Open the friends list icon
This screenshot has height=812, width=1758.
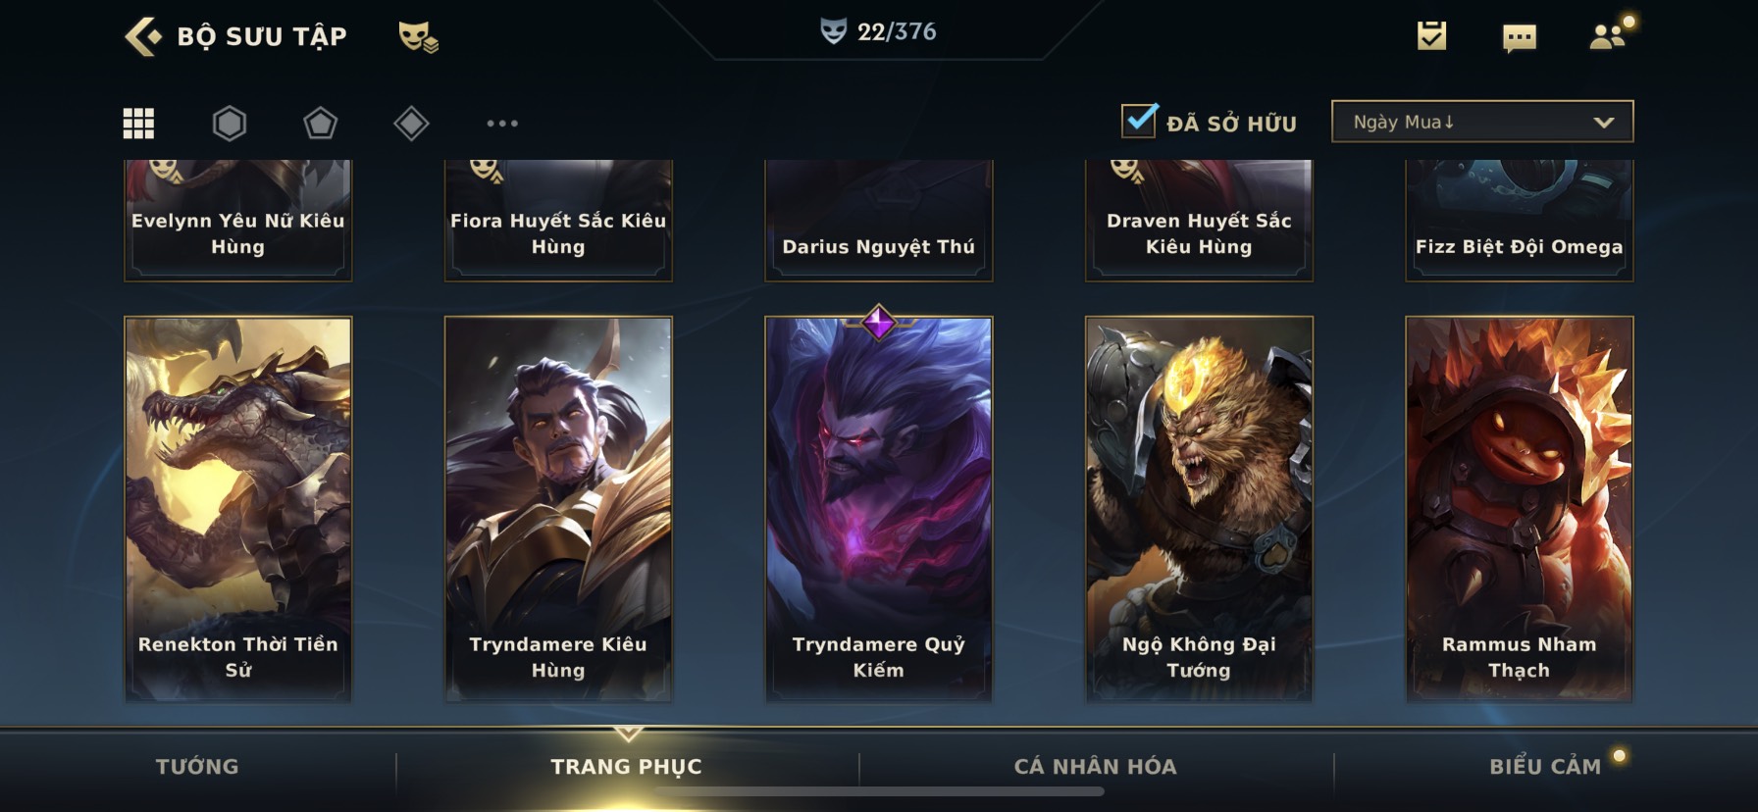click(x=1610, y=35)
